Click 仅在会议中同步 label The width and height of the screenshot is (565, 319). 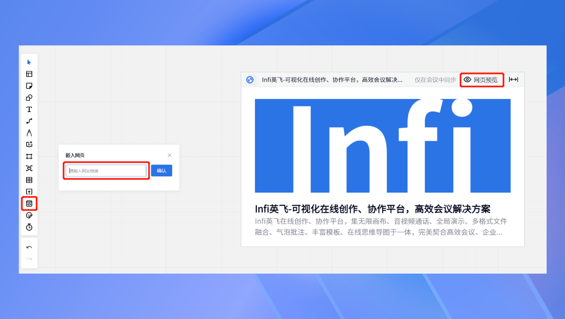click(435, 80)
